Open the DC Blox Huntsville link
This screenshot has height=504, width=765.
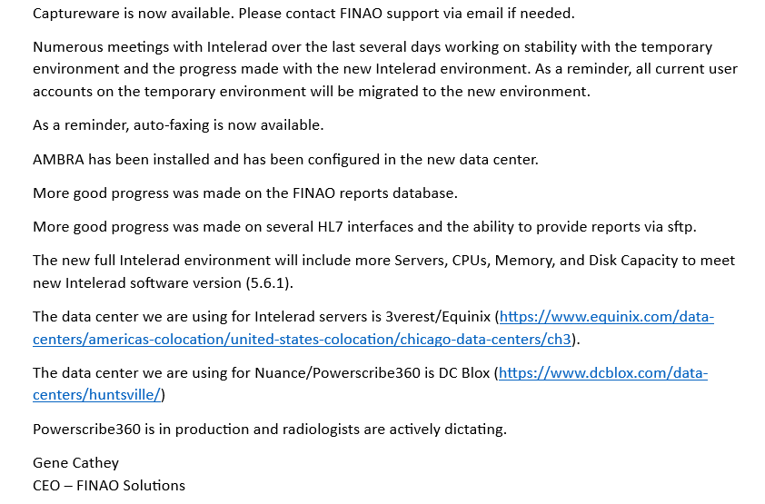[603, 372]
